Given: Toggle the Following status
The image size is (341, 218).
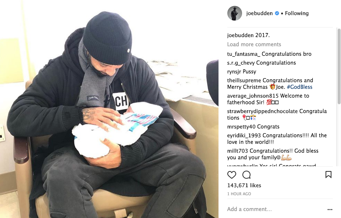Looking at the screenshot, I should point(296,13).
